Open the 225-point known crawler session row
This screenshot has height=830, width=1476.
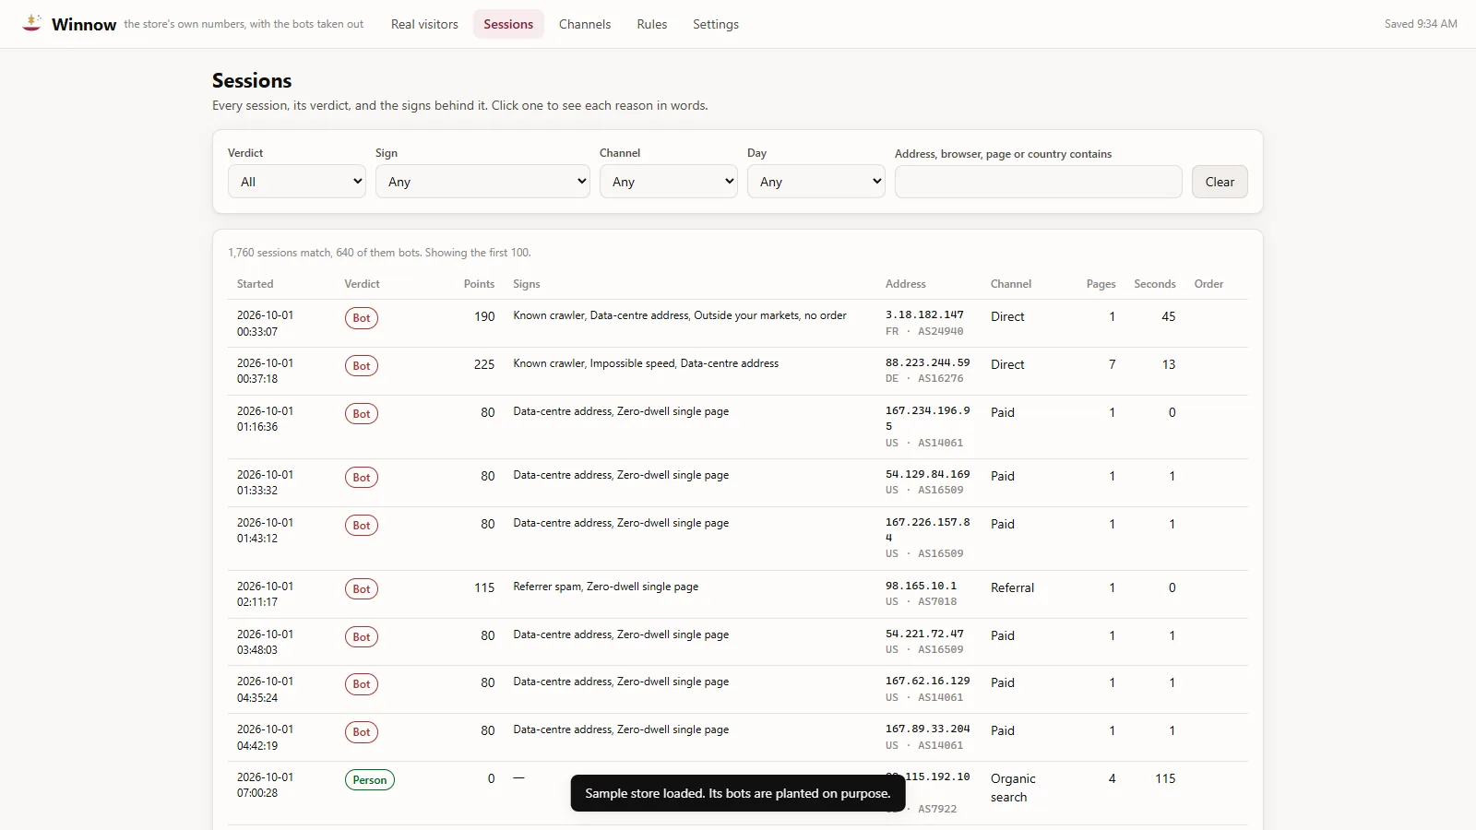pos(738,371)
